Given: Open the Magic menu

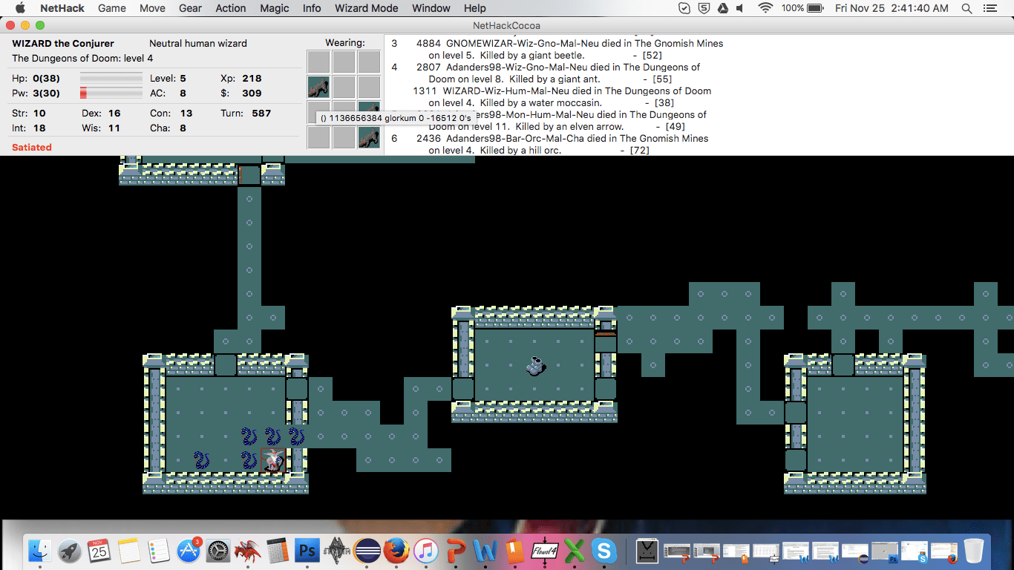Looking at the screenshot, I should tap(275, 8).
